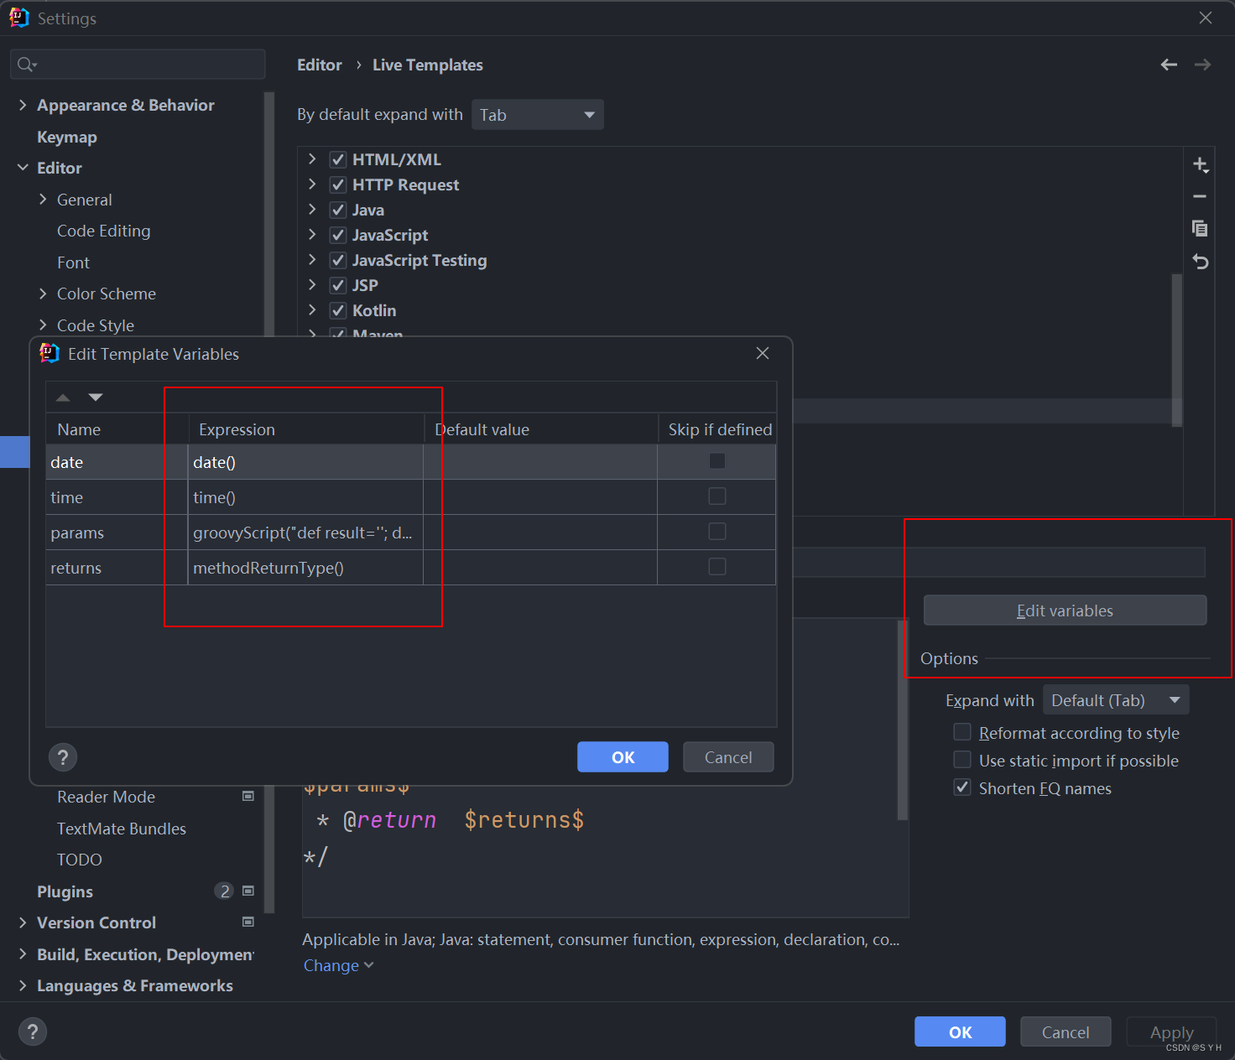Click the Expression column header
This screenshot has height=1060, width=1235.
coord(305,429)
